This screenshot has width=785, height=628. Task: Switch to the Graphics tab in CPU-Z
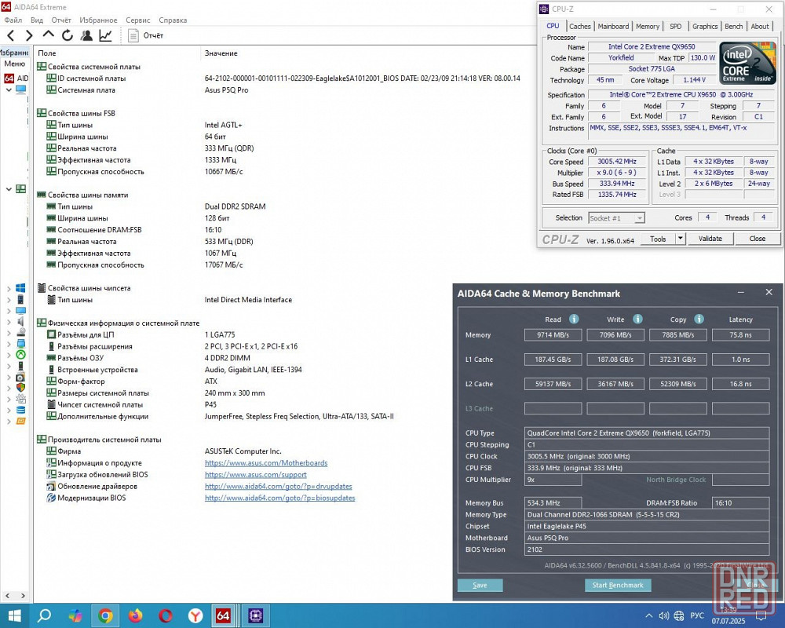(705, 27)
